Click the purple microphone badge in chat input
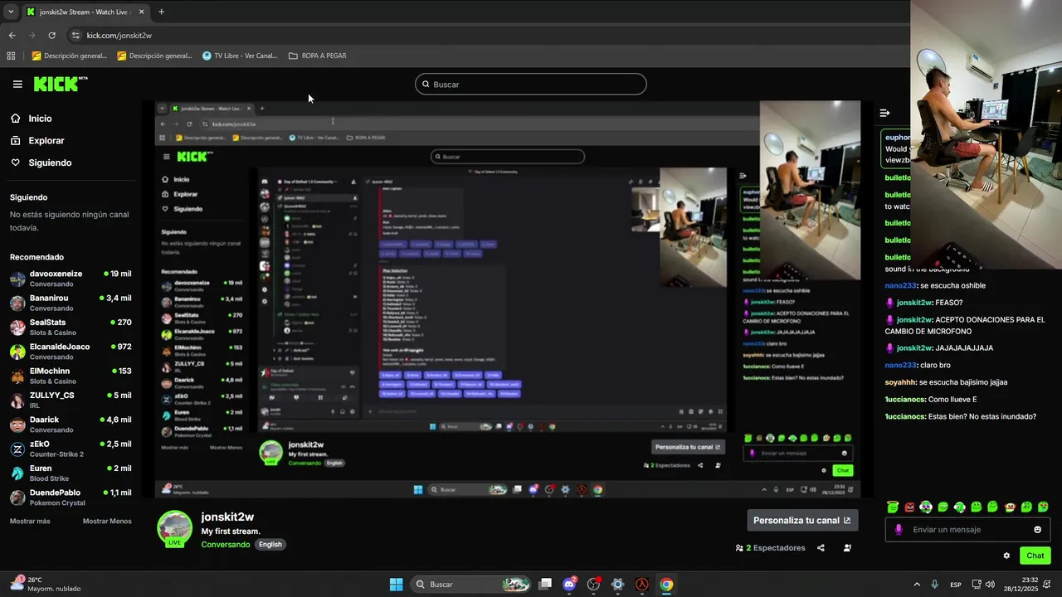The image size is (1062, 597). pos(899,530)
